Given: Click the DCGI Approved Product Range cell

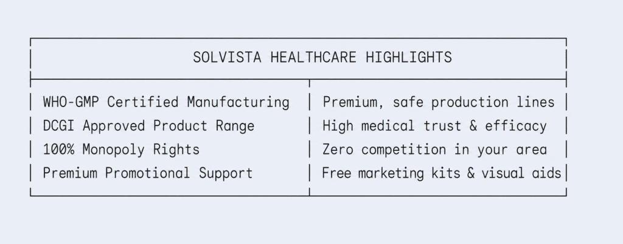Looking at the screenshot, I should point(148,126).
